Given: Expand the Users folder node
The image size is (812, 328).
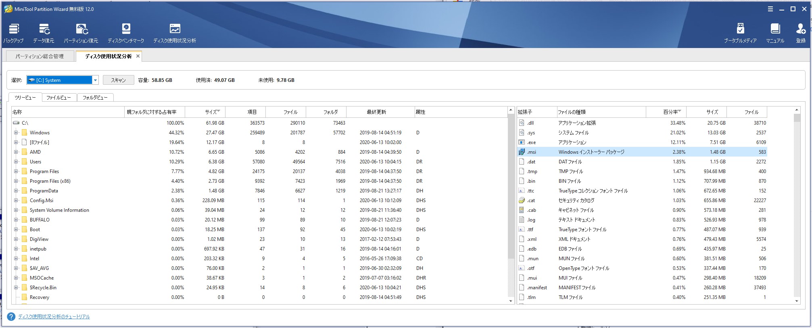Looking at the screenshot, I should [x=16, y=161].
